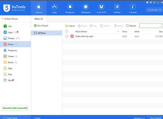Open Books in the sidebar

click(15, 62)
